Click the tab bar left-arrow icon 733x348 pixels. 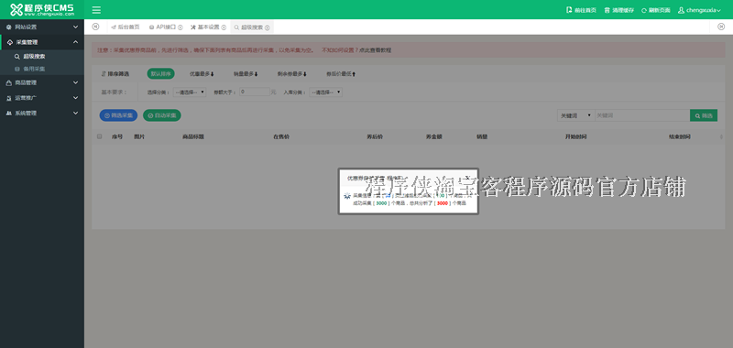96,27
